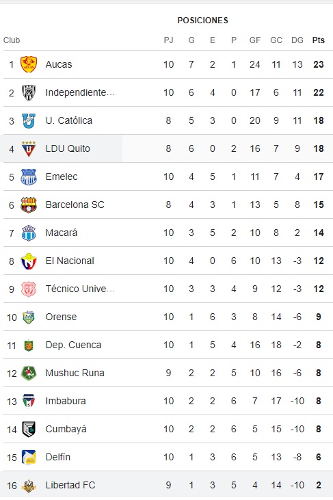This screenshot has width=333, height=500.
Task: Click the LDU Quito shield icon
Action: pos(29,148)
